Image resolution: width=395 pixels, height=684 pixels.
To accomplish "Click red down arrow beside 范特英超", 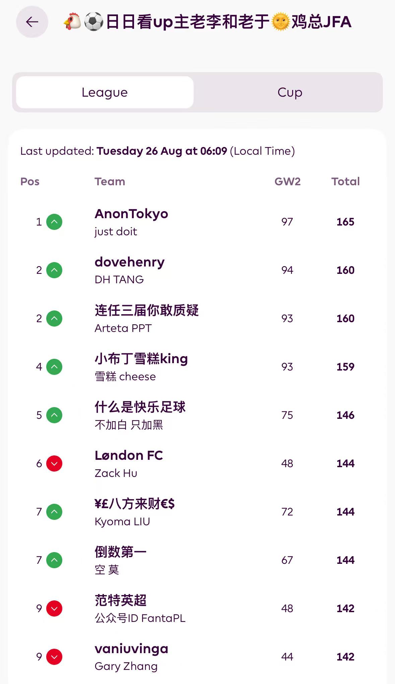I will [x=54, y=608].
